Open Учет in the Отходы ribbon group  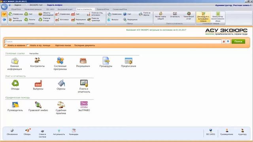click(28, 14)
